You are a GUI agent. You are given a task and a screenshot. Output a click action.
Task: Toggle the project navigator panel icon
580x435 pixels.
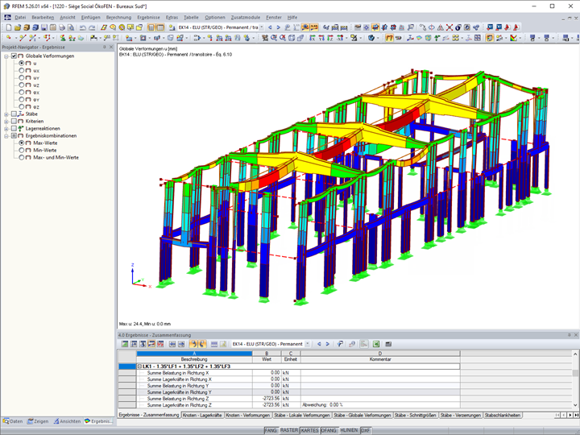[x=151, y=27]
